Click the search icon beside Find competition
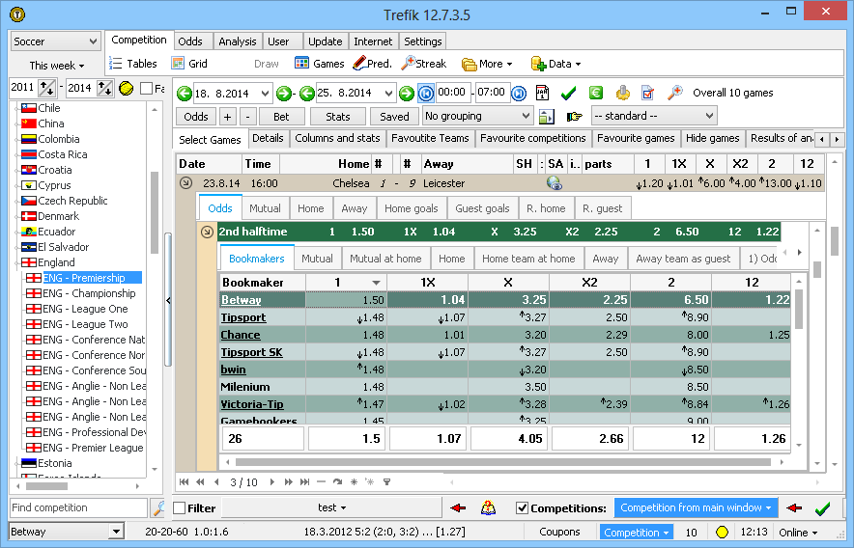This screenshot has width=854, height=548. 158,508
